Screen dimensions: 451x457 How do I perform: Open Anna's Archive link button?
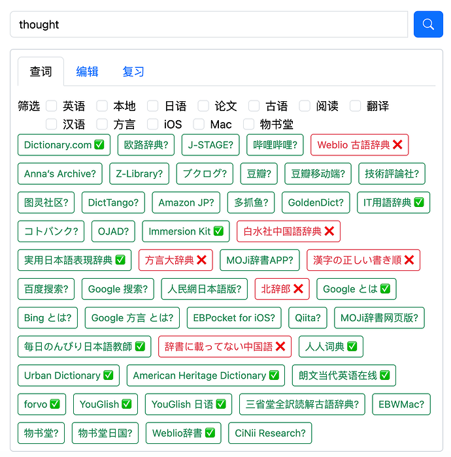point(60,174)
